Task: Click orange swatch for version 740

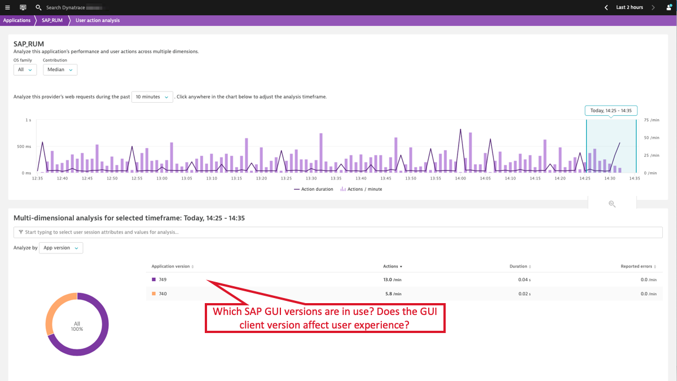Action: [153, 294]
